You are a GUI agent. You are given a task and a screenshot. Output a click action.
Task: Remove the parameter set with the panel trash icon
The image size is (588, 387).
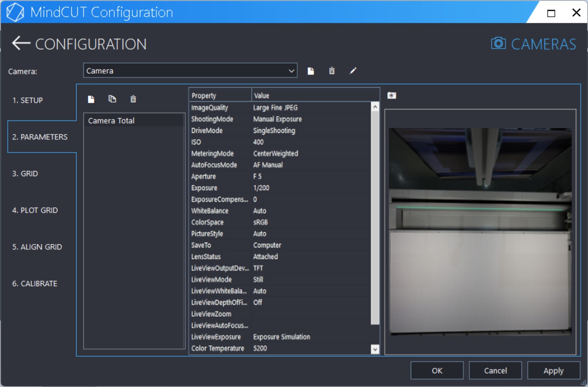pos(133,99)
